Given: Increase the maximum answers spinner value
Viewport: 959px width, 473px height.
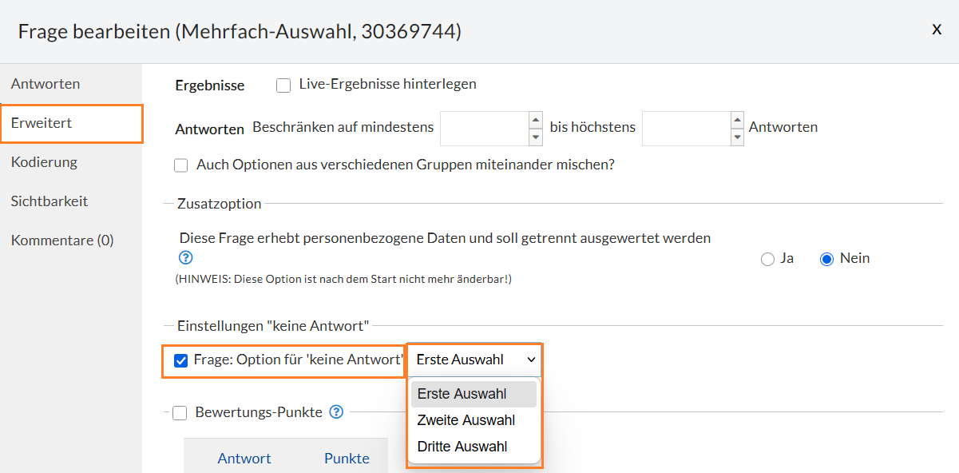Looking at the screenshot, I should [x=737, y=120].
